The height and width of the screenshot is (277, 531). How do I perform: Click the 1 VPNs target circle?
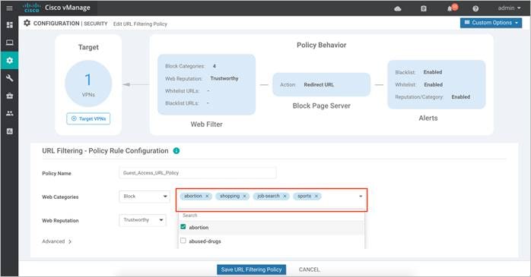click(88, 83)
